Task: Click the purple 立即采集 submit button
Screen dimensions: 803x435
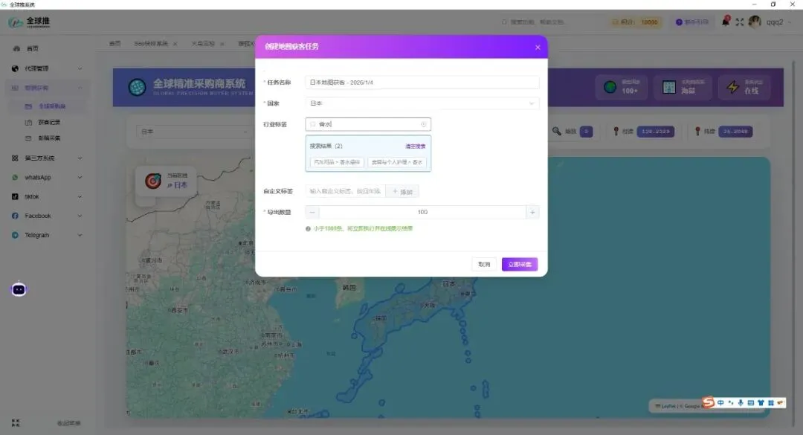Action: 519,263
